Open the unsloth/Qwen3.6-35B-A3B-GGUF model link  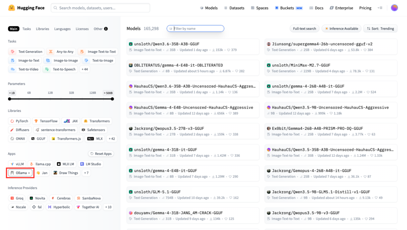tap(161, 44)
